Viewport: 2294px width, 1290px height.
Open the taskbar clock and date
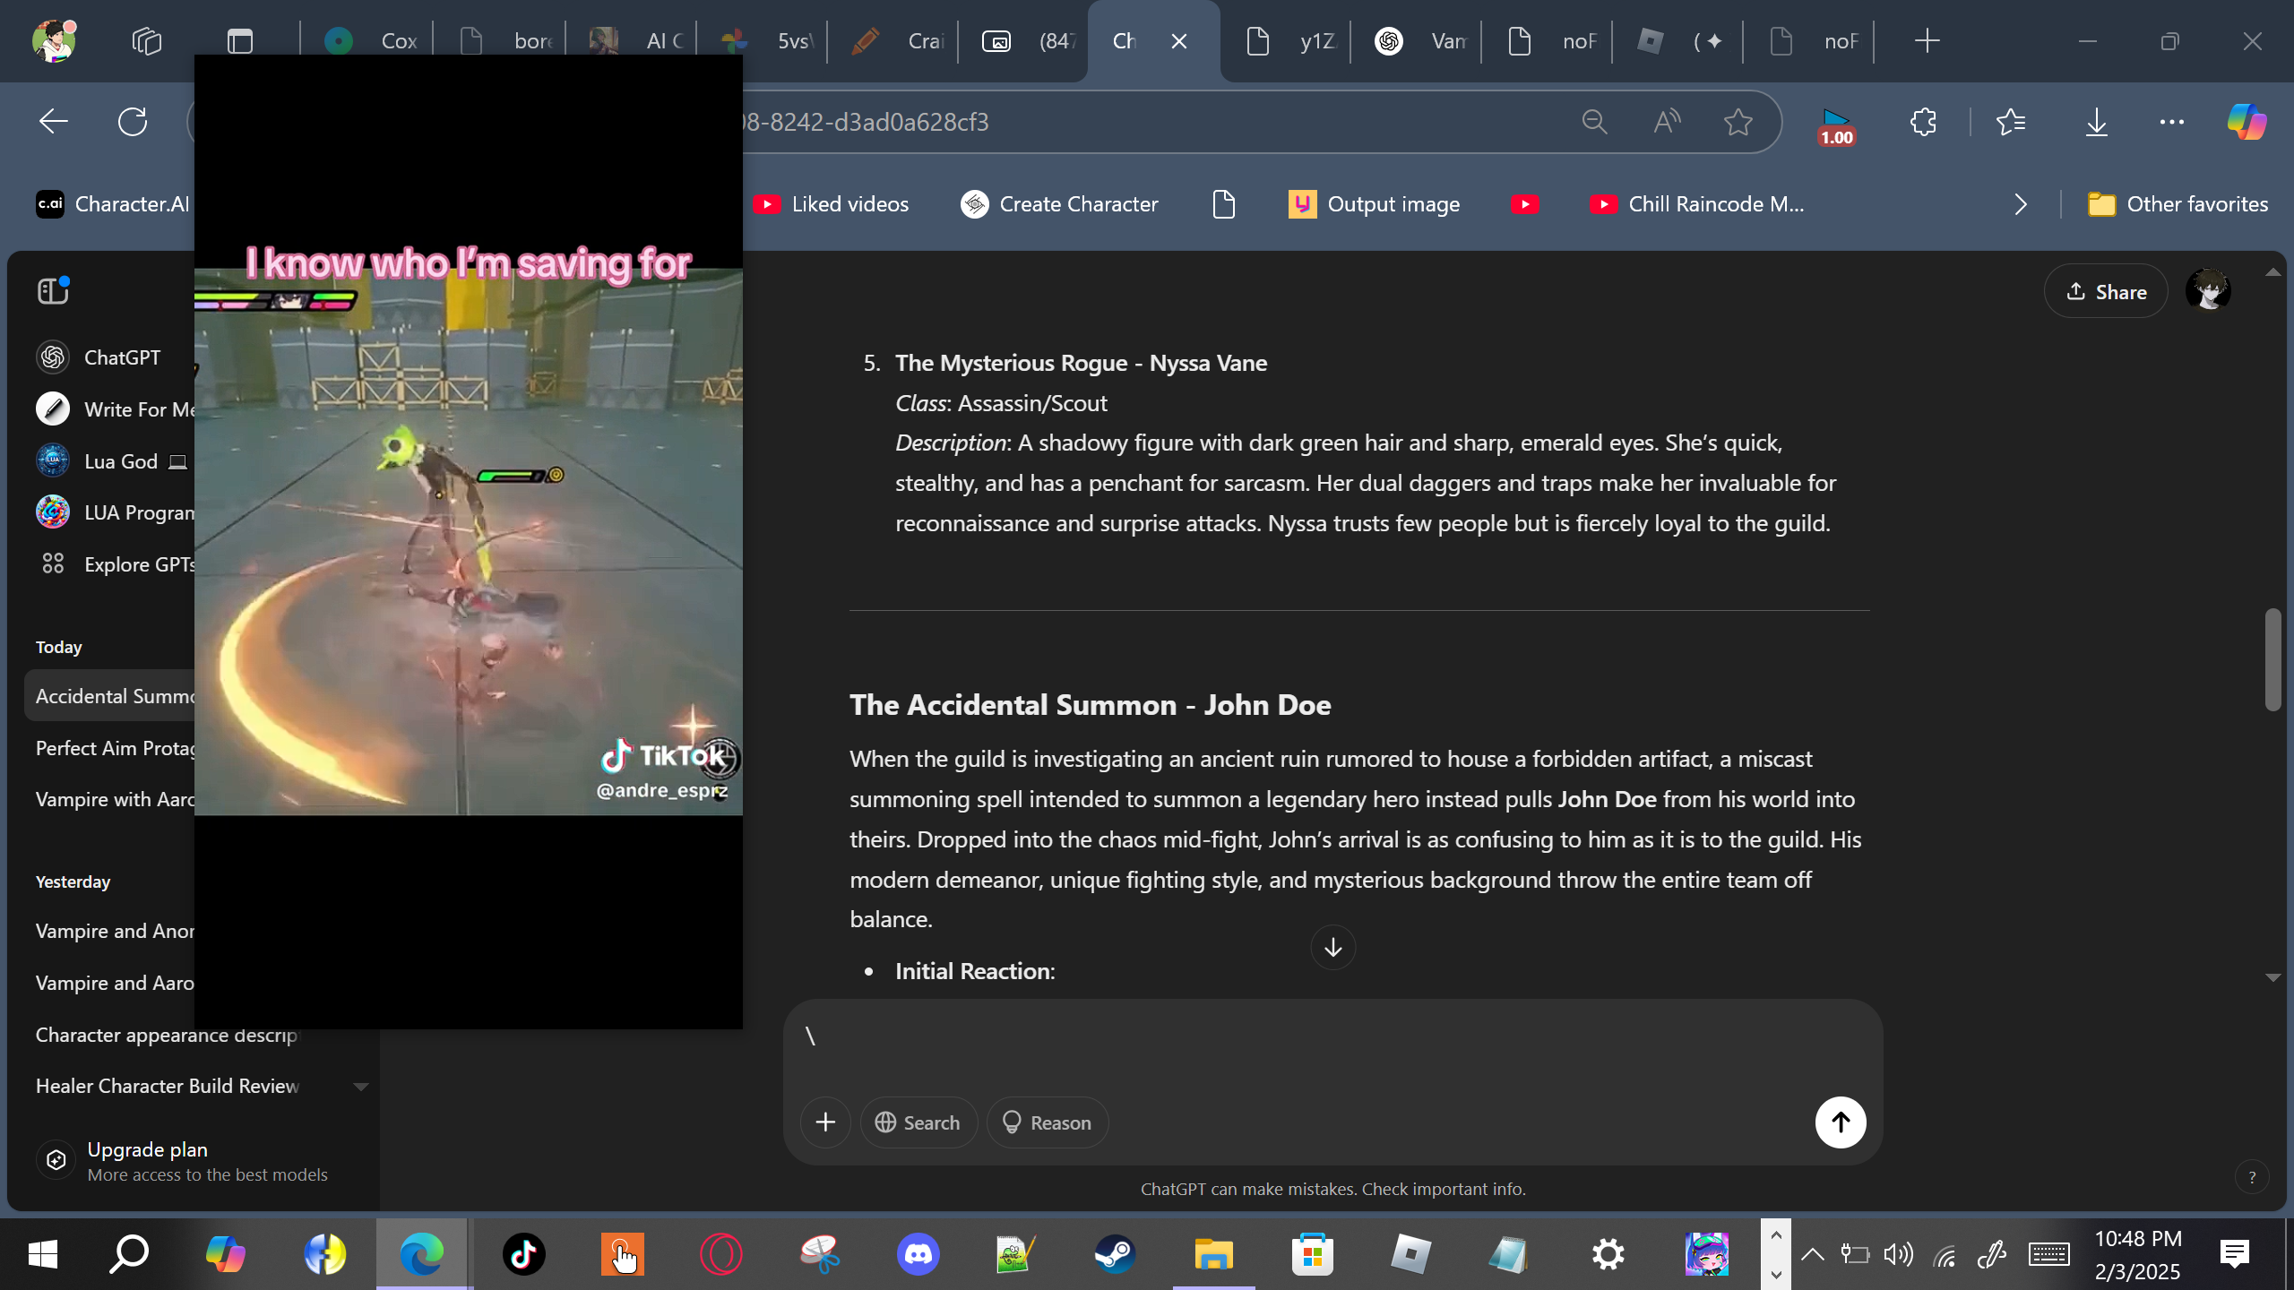coord(2138,1254)
